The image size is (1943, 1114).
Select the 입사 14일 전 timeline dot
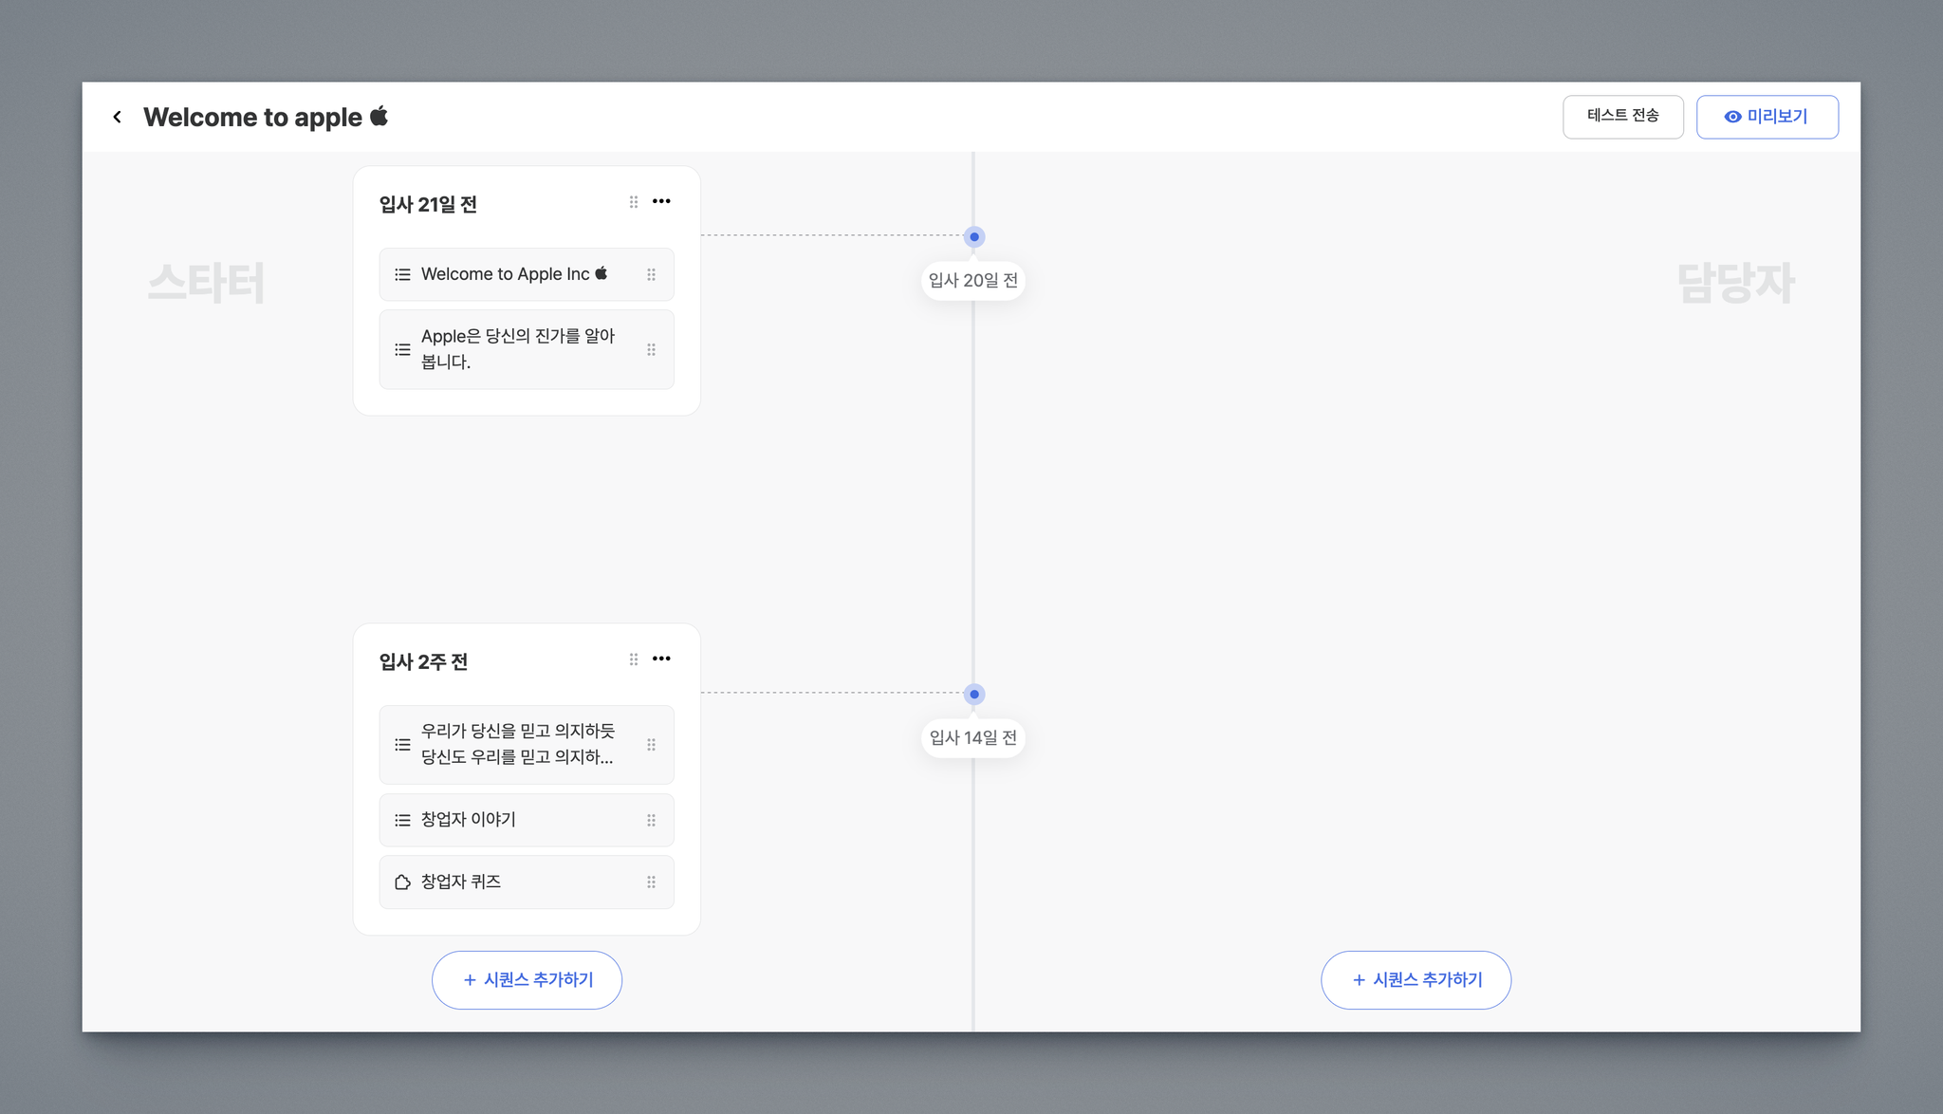tap(973, 694)
